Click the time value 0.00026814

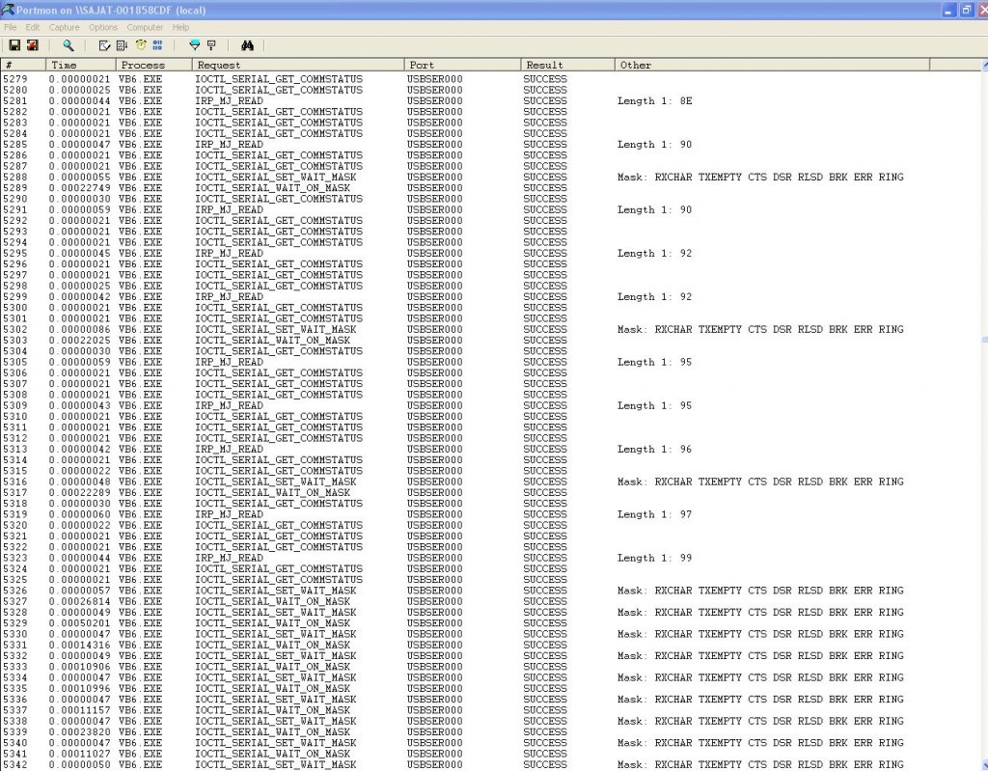79,601
